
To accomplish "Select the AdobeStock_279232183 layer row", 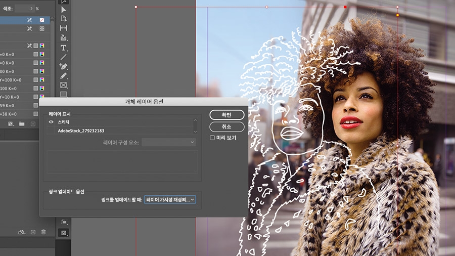I will [x=120, y=131].
